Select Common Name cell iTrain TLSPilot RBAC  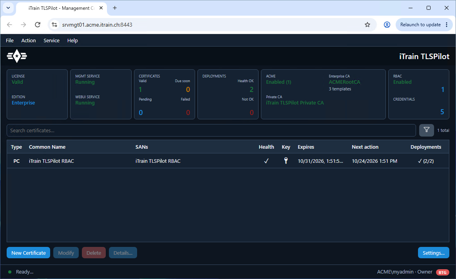(51, 161)
